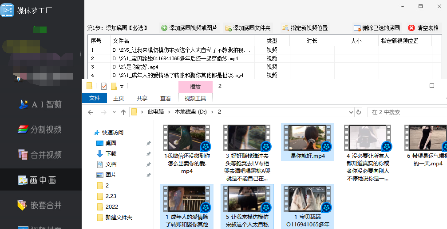Select video 4_没必要让所有人 thumbnail

[368, 138]
